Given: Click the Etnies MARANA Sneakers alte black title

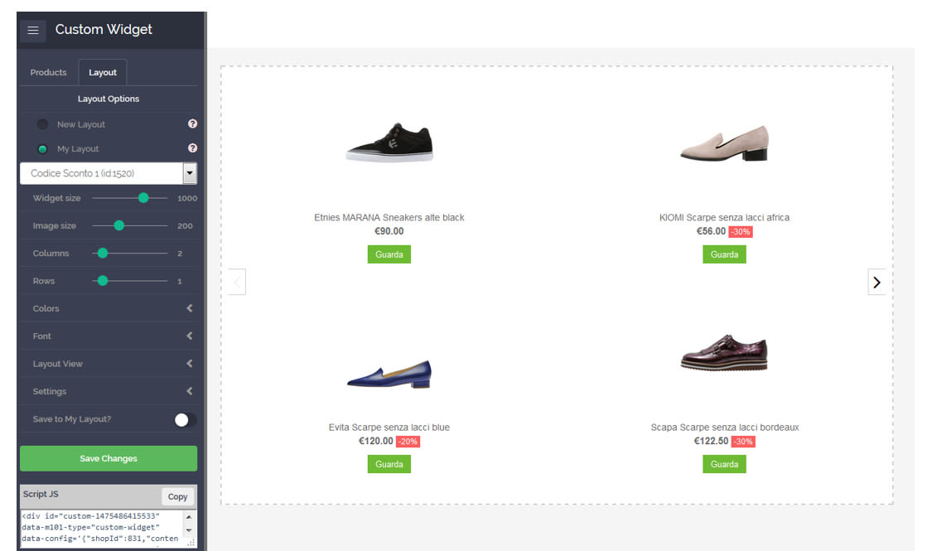Looking at the screenshot, I should pyautogui.click(x=389, y=218).
